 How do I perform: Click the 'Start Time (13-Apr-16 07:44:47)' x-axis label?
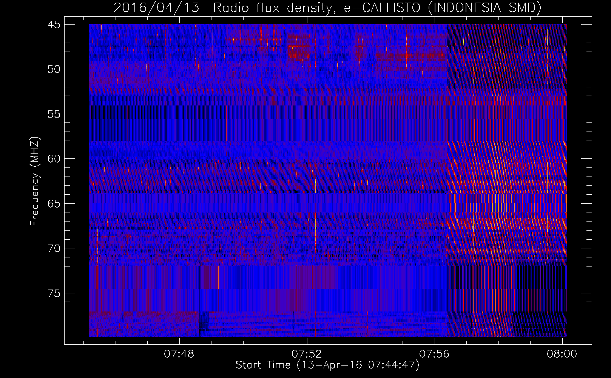(x=327, y=365)
